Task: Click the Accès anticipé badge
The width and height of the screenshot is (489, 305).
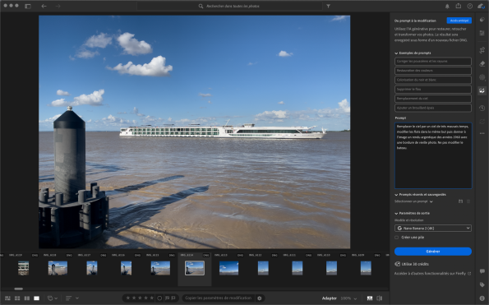Action: (x=459, y=21)
